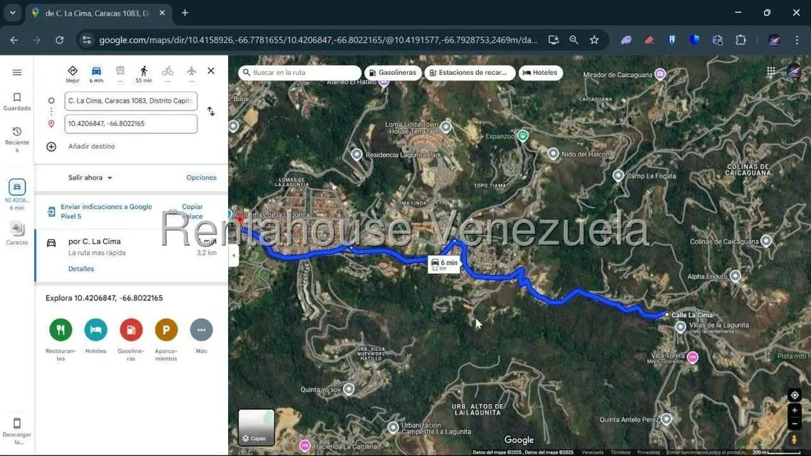Collapse the side panel arrow
Screen dimensions: 811x456
click(233, 255)
